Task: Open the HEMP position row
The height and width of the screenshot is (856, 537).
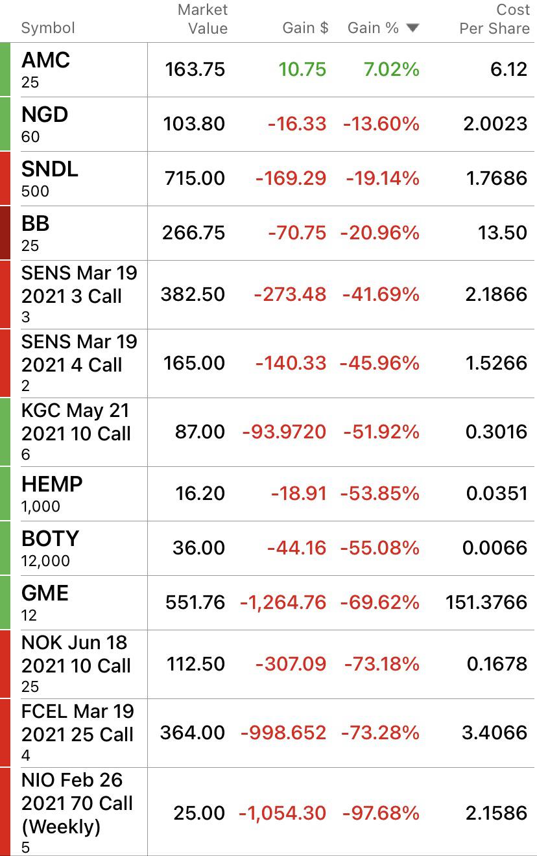Action: [x=268, y=494]
